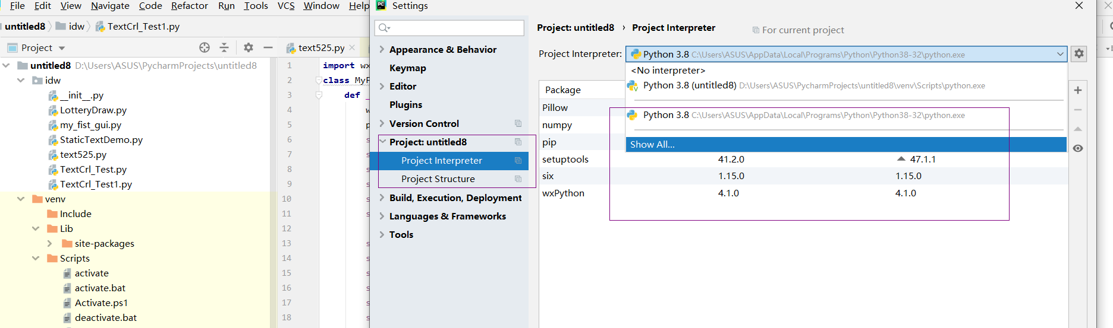Screen dimensions: 1113x328
Task: Collapse the venv folder in project tree
Action: click(x=21, y=199)
